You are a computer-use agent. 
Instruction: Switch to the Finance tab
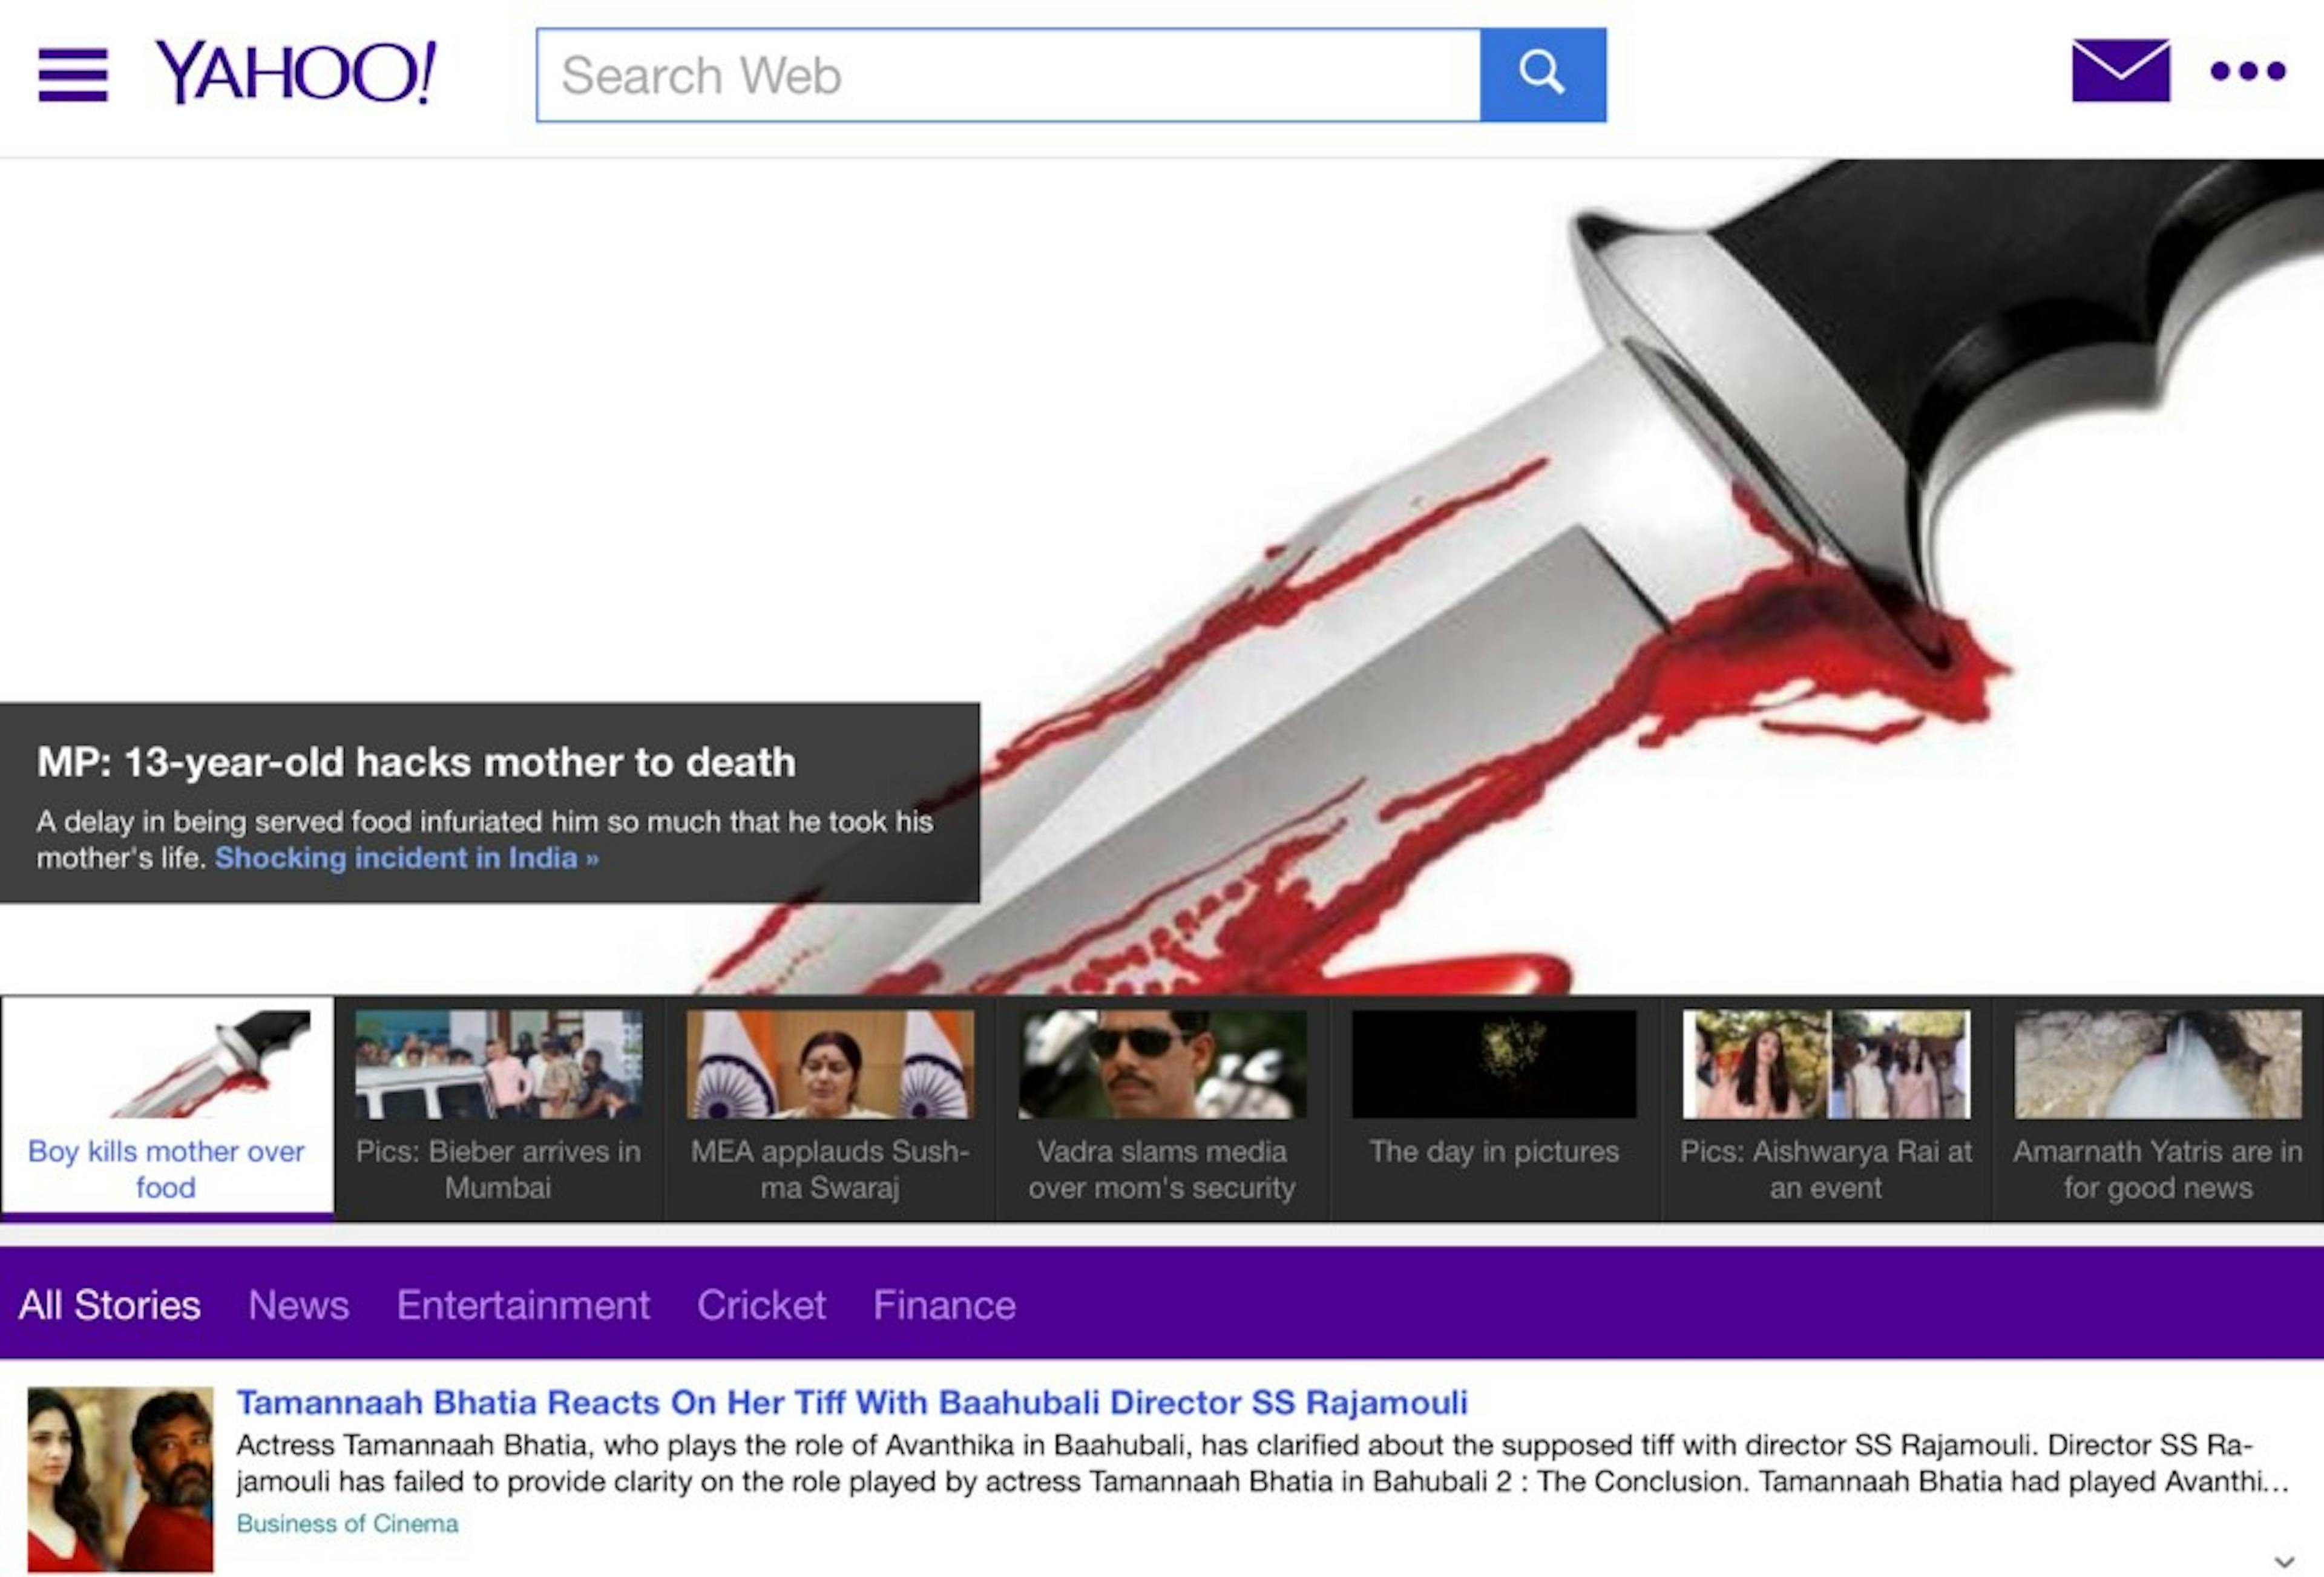944,1305
